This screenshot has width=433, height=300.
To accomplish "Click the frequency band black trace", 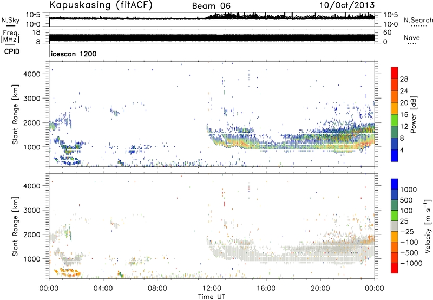I will pos(212,38).
